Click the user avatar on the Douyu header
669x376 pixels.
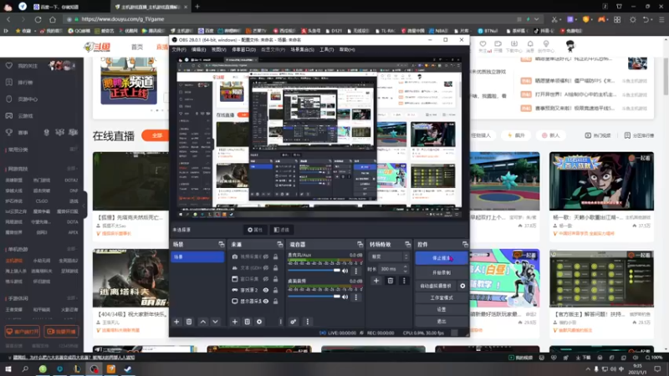[570, 46]
